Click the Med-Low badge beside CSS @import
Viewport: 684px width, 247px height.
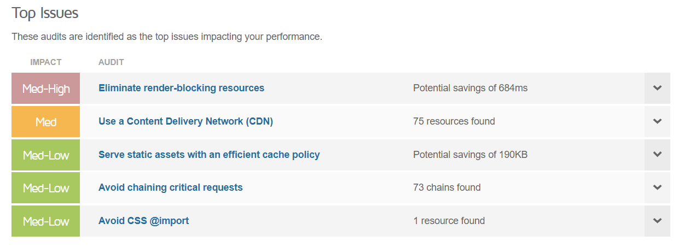coord(46,221)
